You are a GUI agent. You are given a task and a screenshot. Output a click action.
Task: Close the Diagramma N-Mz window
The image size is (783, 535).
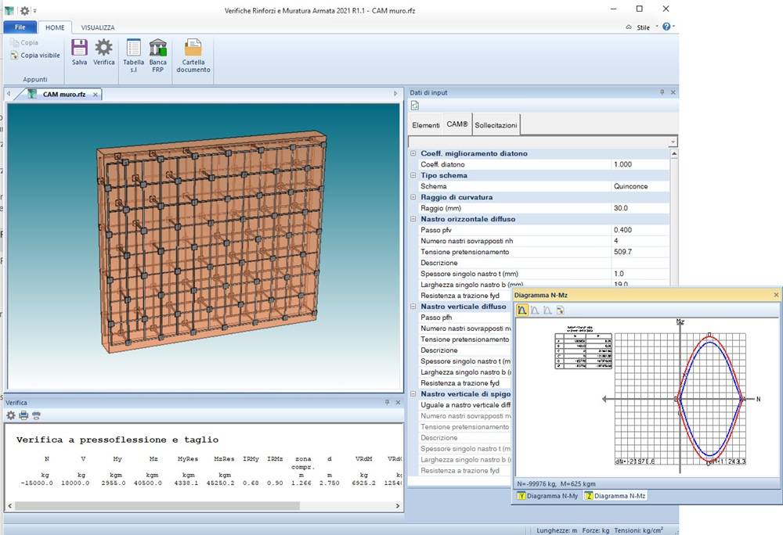coord(776,295)
